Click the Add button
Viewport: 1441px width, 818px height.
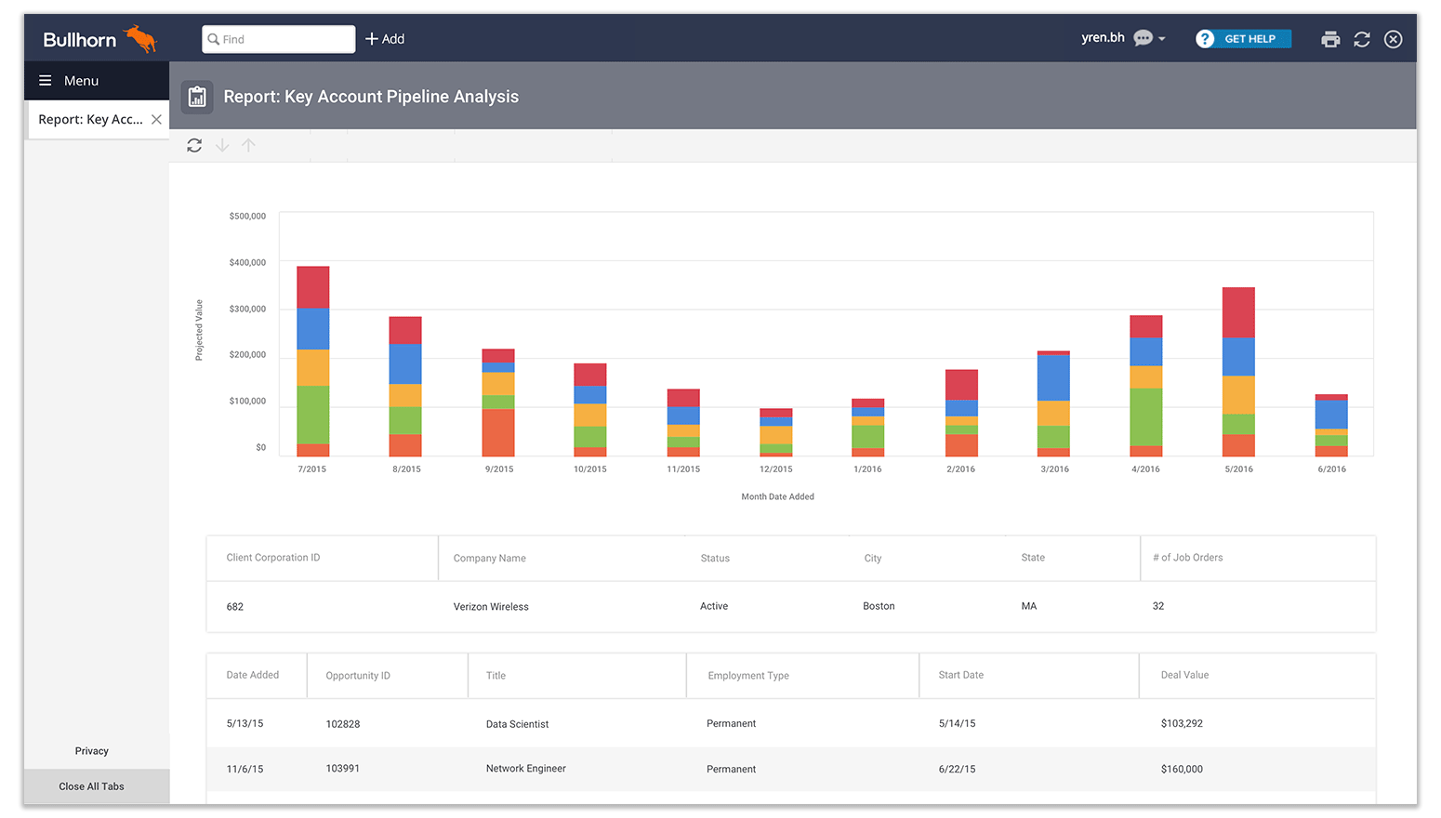(385, 39)
